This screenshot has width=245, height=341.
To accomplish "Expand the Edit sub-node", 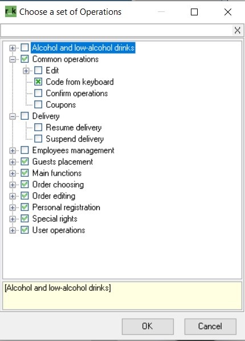I will coord(26,71).
